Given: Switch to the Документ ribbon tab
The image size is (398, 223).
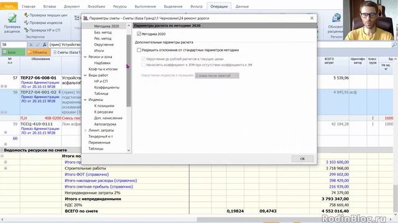Looking at the screenshot, I should coord(72,6).
